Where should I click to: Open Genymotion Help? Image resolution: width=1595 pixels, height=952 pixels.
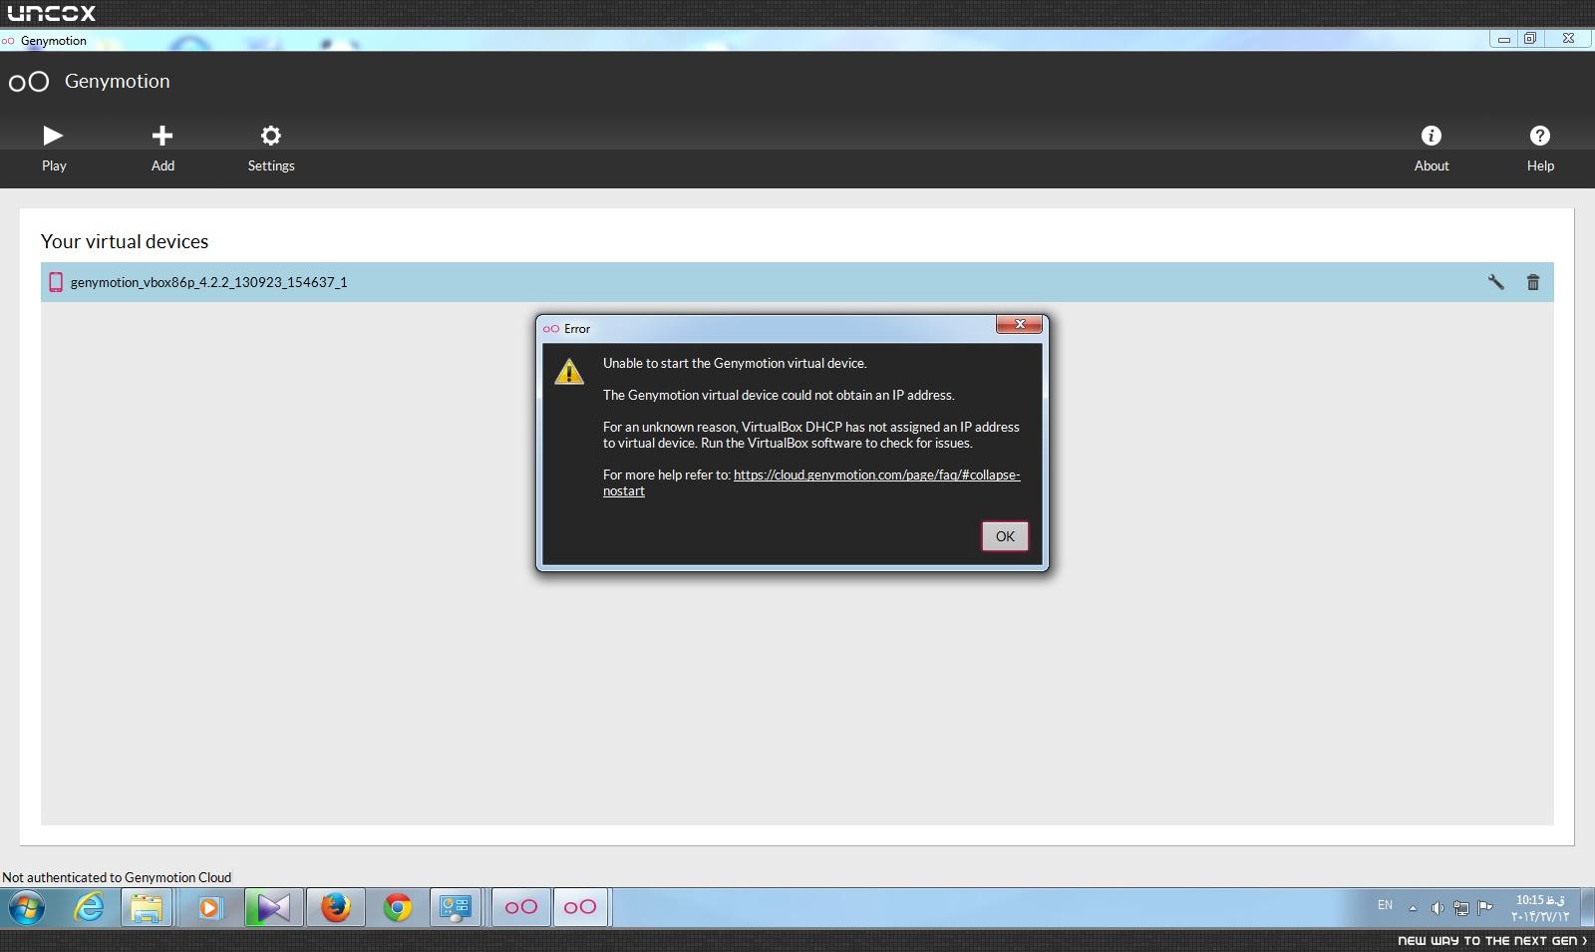1540,149
